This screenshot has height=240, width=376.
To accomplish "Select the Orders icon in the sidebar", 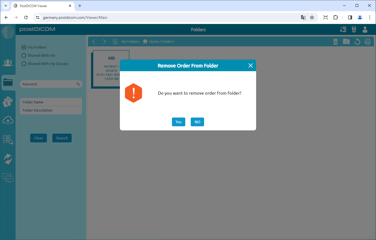I will 8,101.
